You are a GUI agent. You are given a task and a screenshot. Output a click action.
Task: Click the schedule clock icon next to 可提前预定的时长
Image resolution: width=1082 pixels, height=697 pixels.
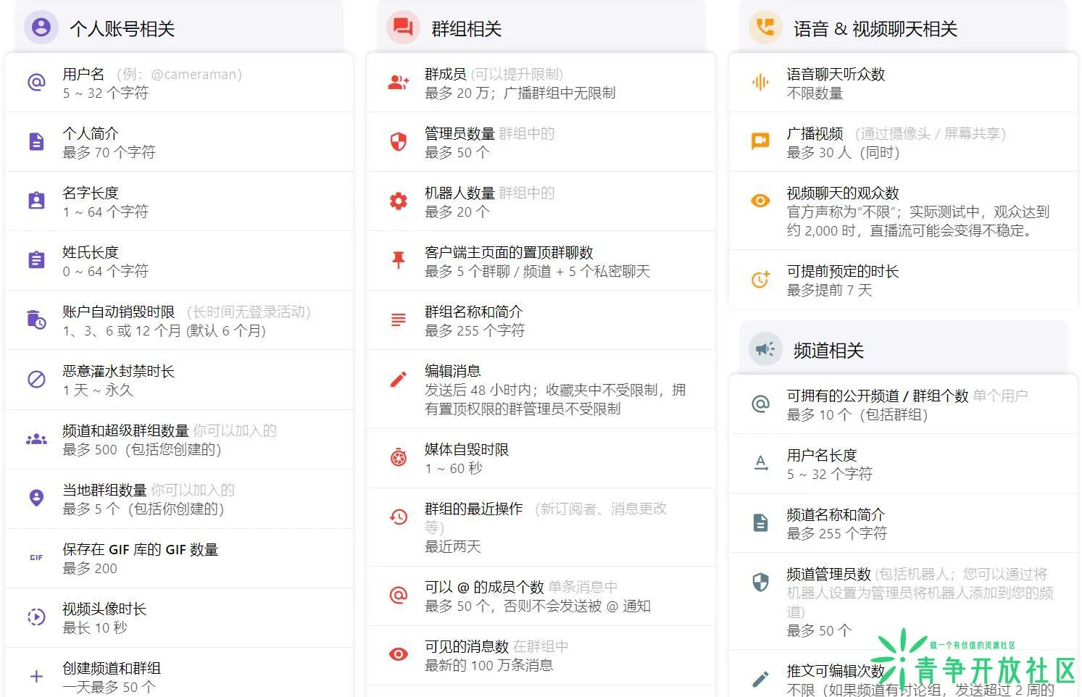tap(760, 279)
